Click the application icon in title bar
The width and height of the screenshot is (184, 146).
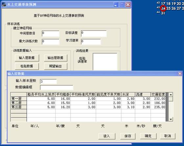[4, 5]
